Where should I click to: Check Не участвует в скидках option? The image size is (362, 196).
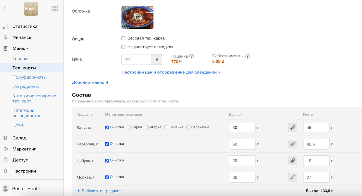[x=123, y=47]
